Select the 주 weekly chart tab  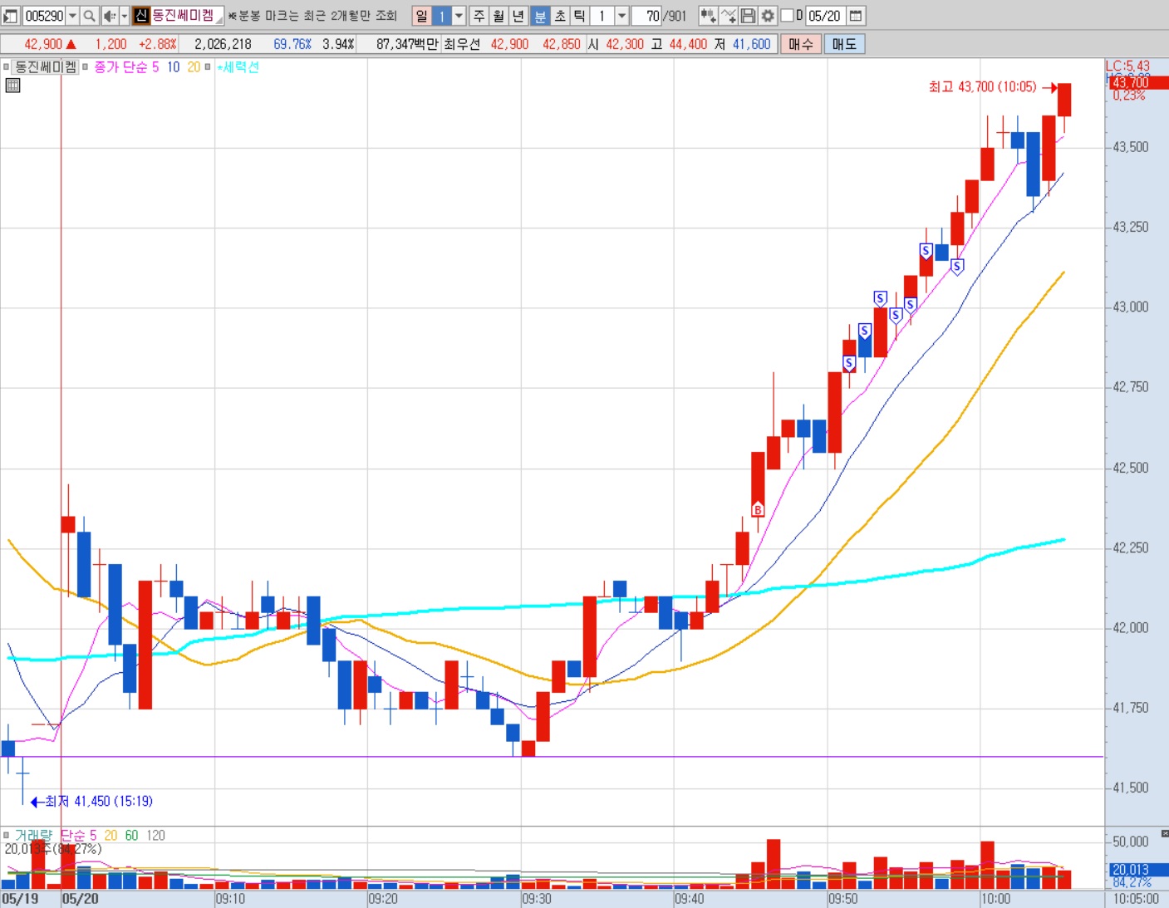pyautogui.click(x=479, y=16)
